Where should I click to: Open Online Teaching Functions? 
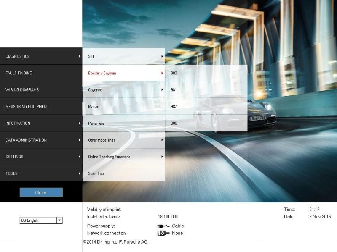(x=123, y=156)
